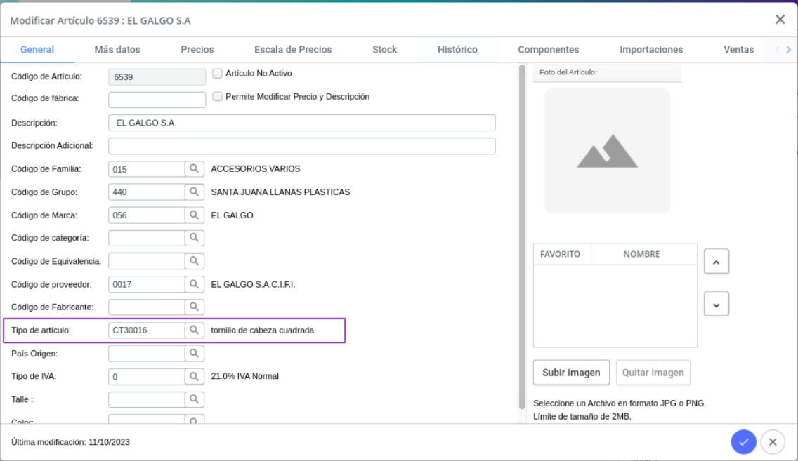The width and height of the screenshot is (798, 461).
Task: Click the Quitar Imagen button
Action: click(653, 373)
